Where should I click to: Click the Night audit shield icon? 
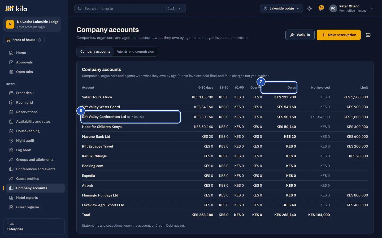click(11, 140)
